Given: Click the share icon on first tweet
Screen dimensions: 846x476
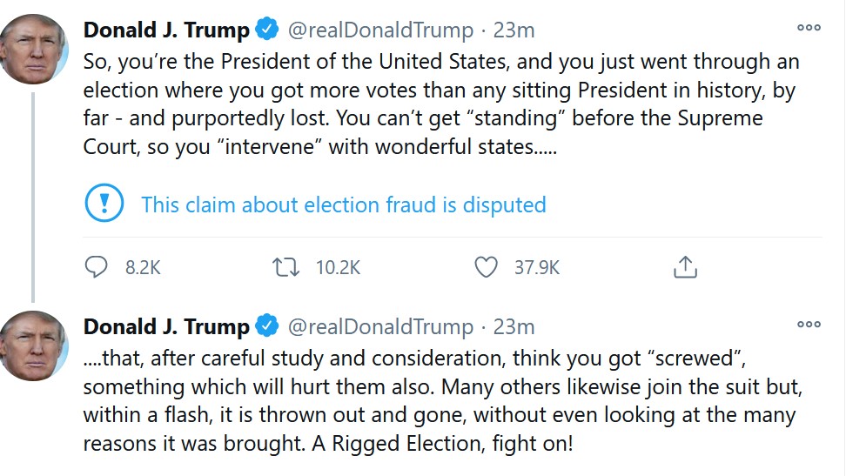Looking at the screenshot, I should (686, 267).
